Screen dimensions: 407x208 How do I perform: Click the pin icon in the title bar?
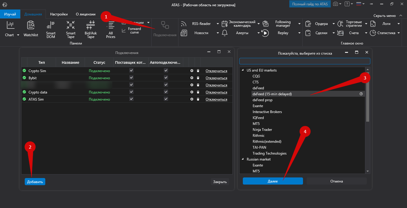coord(371,4)
